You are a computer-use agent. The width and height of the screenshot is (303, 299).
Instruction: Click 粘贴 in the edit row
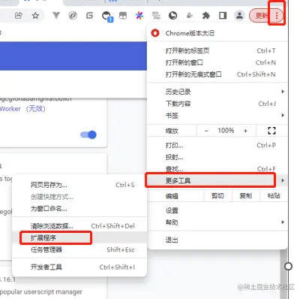click(x=274, y=196)
